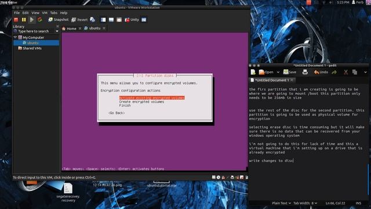Print the gedit document
The image size is (371, 209).
pyautogui.click(x=305, y=72)
